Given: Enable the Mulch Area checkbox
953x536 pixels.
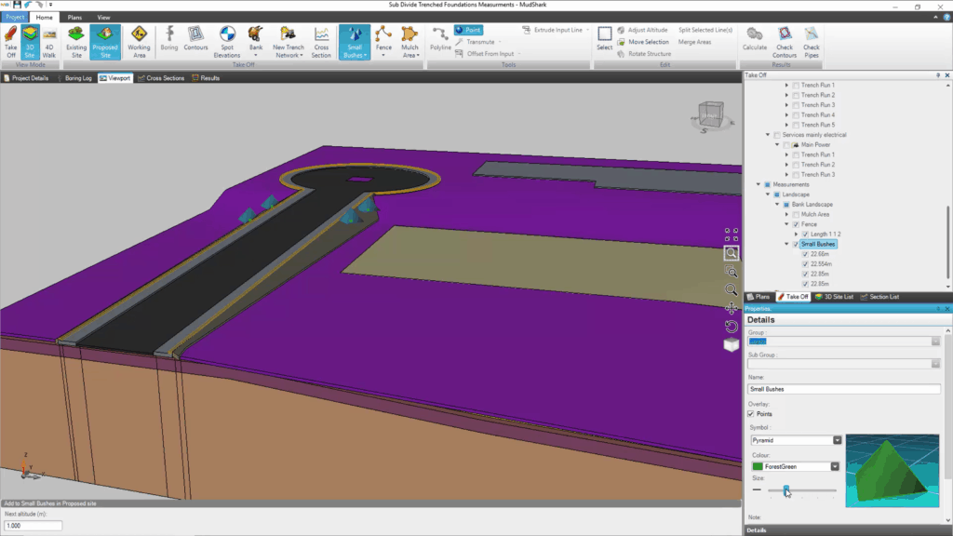Looking at the screenshot, I should click(796, 214).
